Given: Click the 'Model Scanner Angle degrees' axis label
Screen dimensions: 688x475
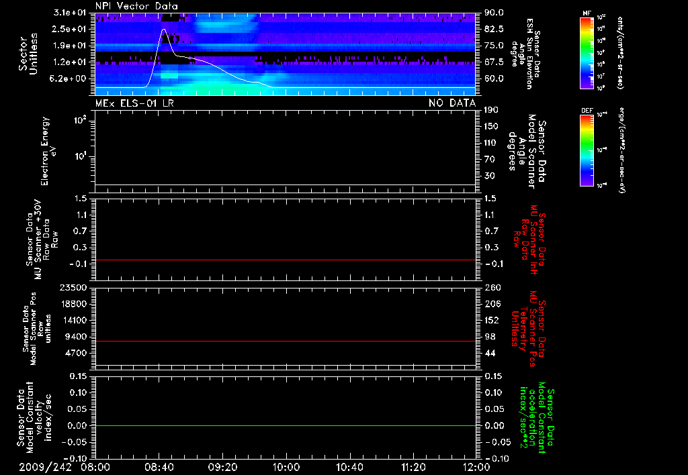Looking at the screenshot, I should coord(527,151).
